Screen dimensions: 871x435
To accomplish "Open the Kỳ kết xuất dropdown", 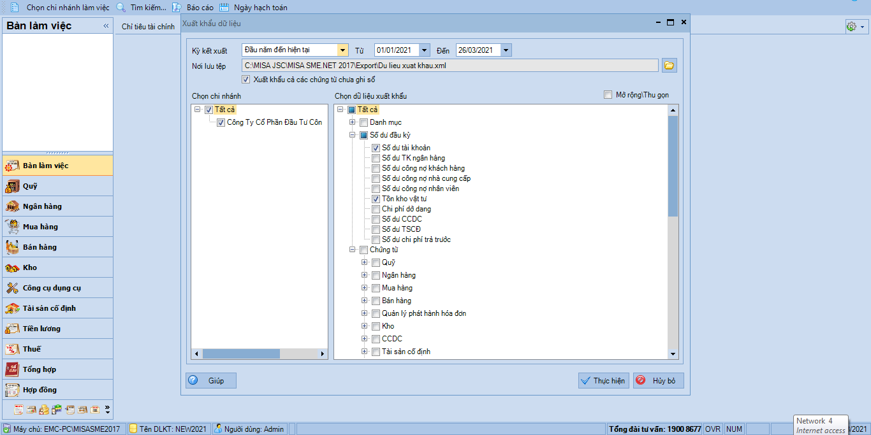I will [x=343, y=50].
